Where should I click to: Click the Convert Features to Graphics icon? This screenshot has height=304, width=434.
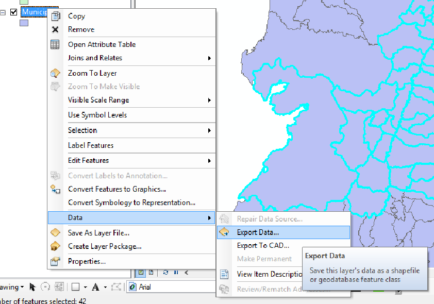pos(55,189)
